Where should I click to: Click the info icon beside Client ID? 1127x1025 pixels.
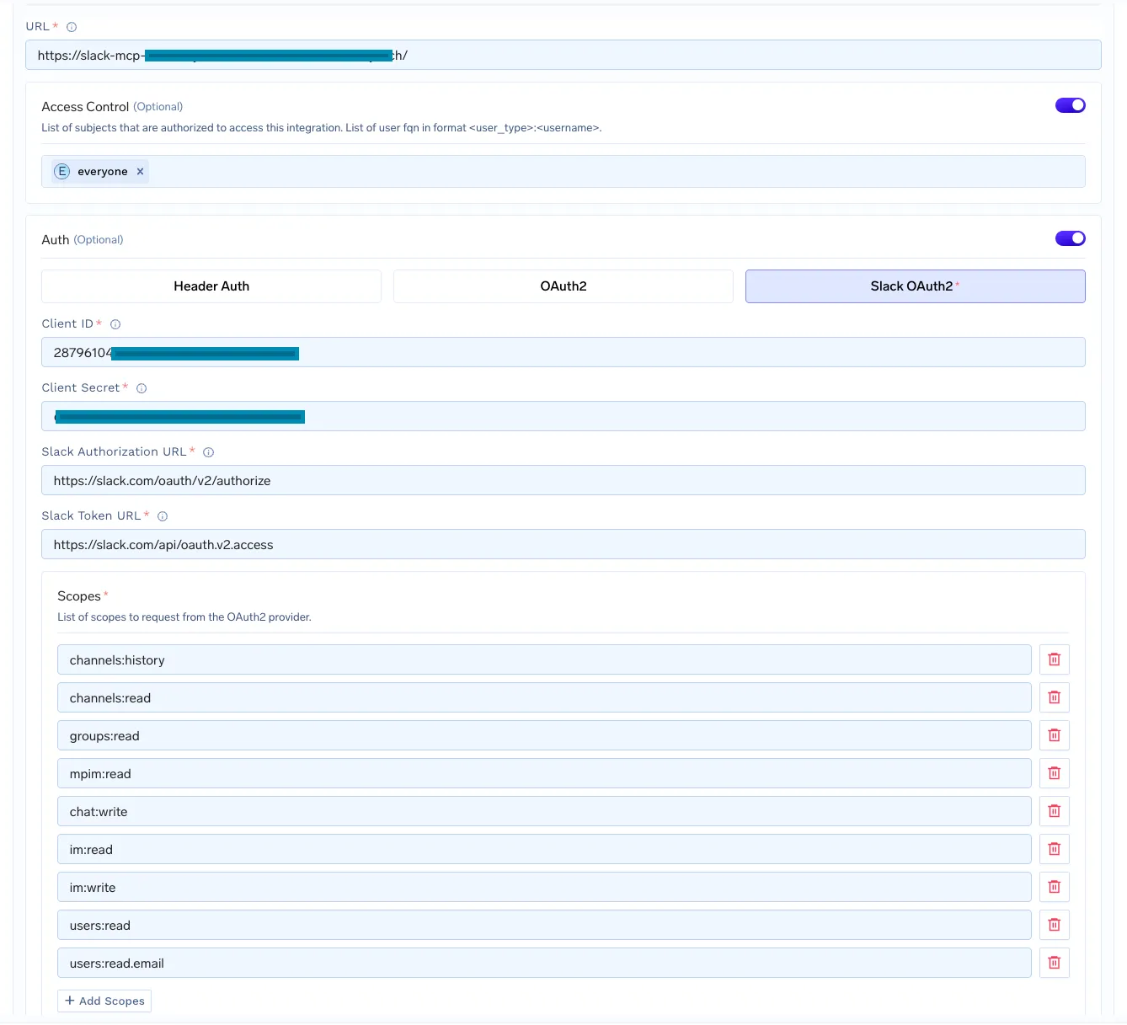point(115,324)
